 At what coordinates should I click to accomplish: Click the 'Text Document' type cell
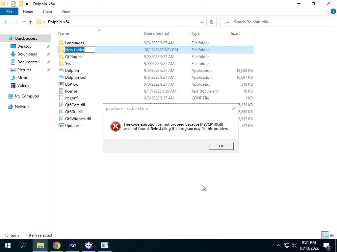[x=205, y=91]
